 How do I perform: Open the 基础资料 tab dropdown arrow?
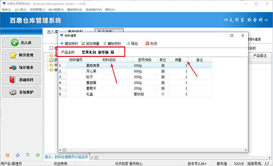[91, 31]
